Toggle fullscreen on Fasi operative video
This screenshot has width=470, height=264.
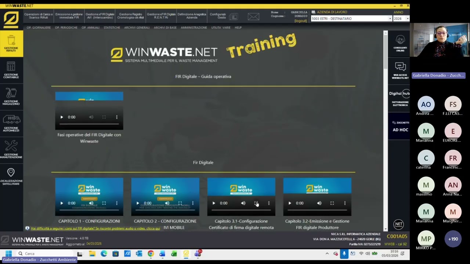click(x=104, y=117)
